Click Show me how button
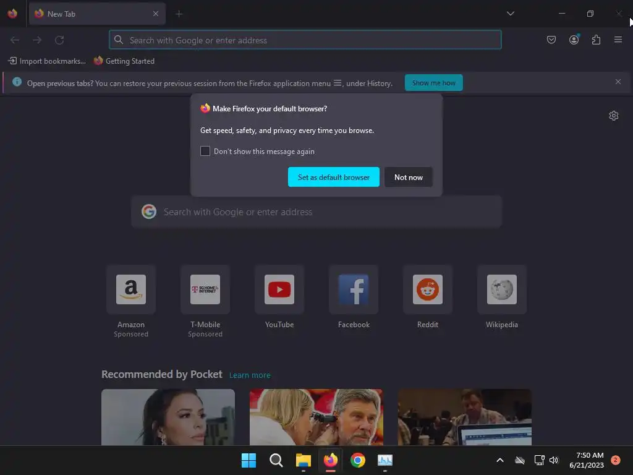The height and width of the screenshot is (475, 633). click(x=433, y=83)
